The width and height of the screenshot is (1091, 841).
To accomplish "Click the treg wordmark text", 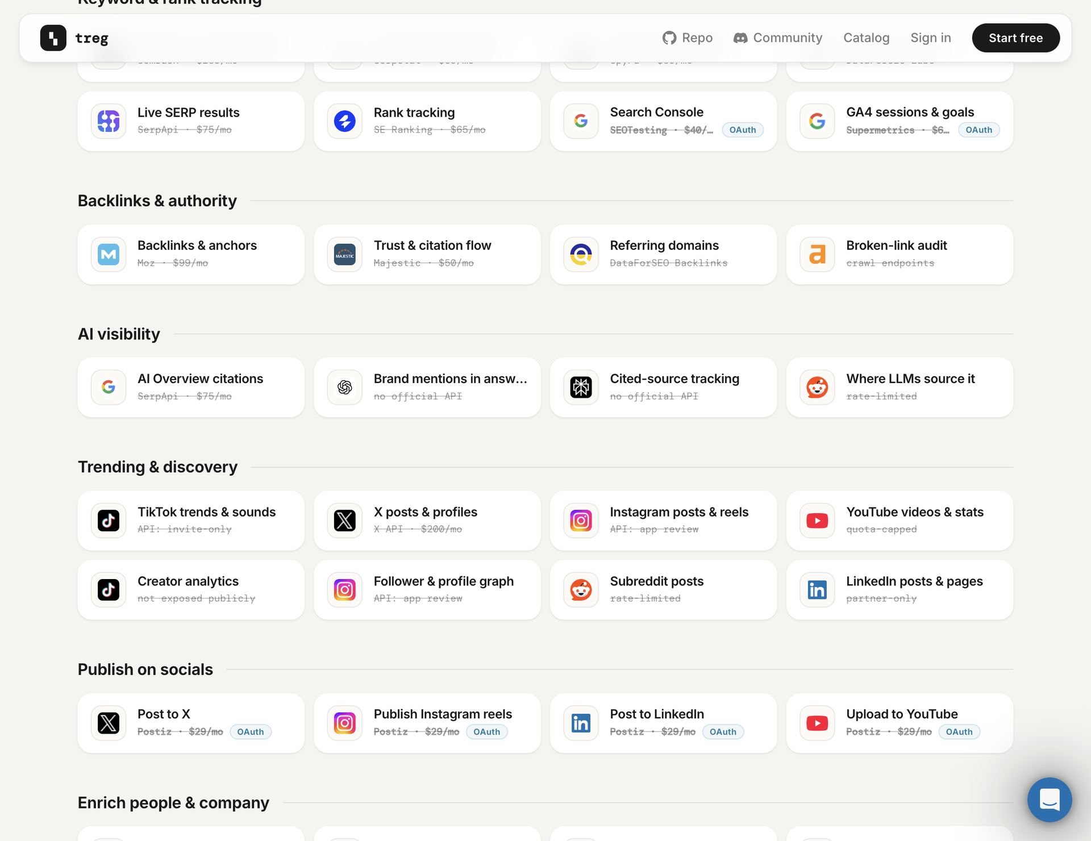I will (91, 38).
